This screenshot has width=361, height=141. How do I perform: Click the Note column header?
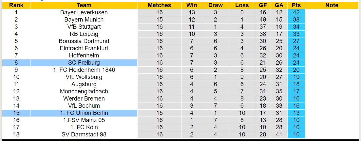(x=332, y=5)
